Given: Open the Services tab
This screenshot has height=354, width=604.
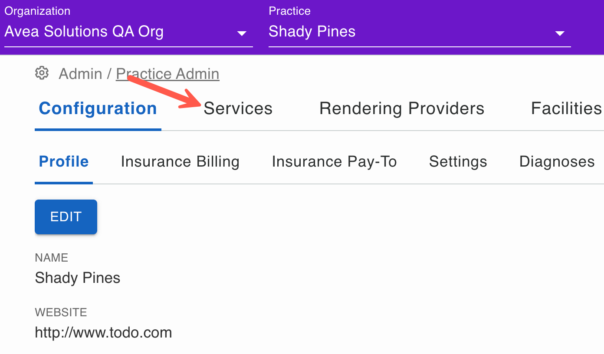Looking at the screenshot, I should [x=238, y=108].
